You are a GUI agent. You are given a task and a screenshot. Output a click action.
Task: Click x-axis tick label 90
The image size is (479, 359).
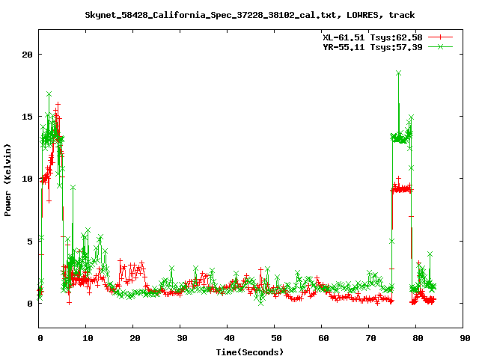[x=465, y=338]
